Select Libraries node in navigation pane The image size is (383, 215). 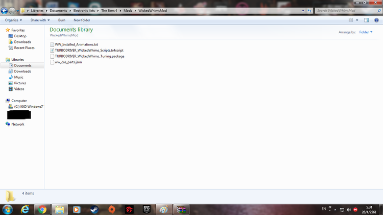click(15, 60)
